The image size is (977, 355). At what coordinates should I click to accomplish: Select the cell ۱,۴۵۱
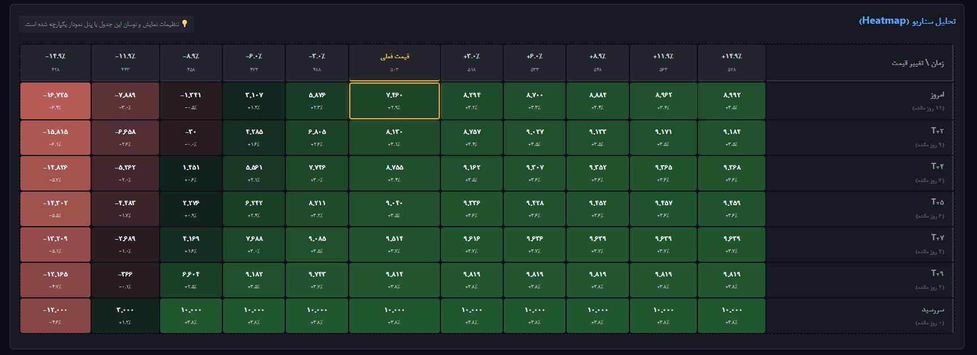[x=191, y=173]
